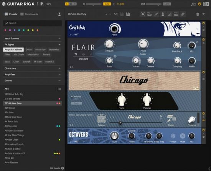Screen dimensions: 211x171
Task: Switch to the Components tab
Action: 29,14
